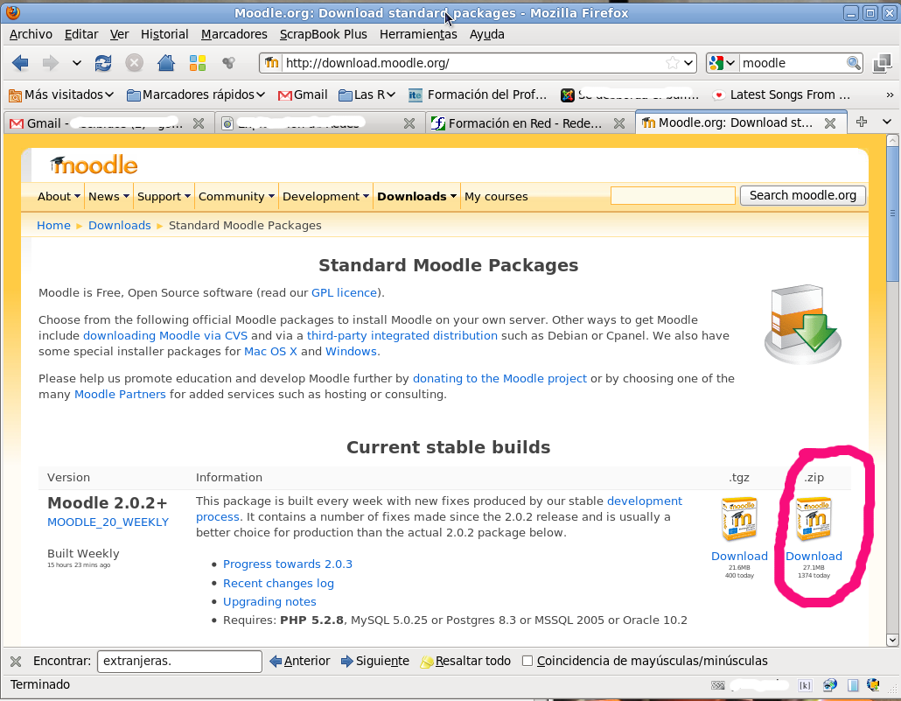Expand the URL bar history dropdown
The width and height of the screenshot is (901, 701).
pos(688,63)
